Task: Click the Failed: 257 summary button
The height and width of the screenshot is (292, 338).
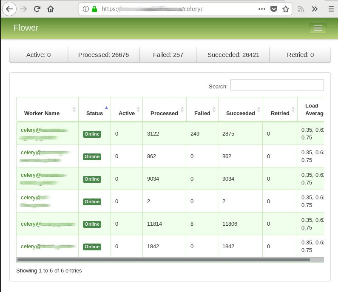Action: coord(168,55)
